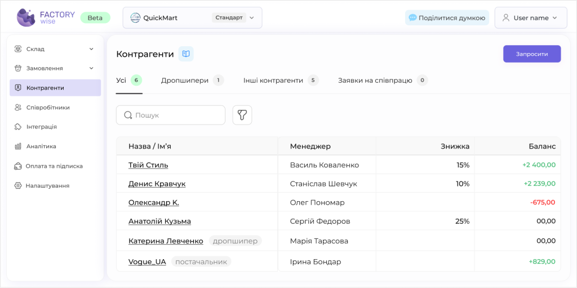Click the magnifier icon in search
This screenshot has width=577, height=288.
128,116
